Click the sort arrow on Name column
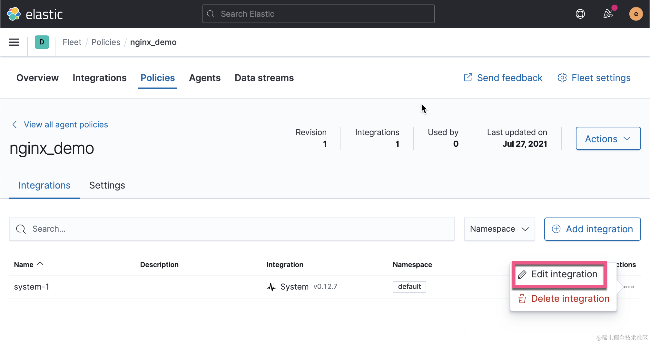This screenshot has height=343, width=650. click(x=40, y=264)
